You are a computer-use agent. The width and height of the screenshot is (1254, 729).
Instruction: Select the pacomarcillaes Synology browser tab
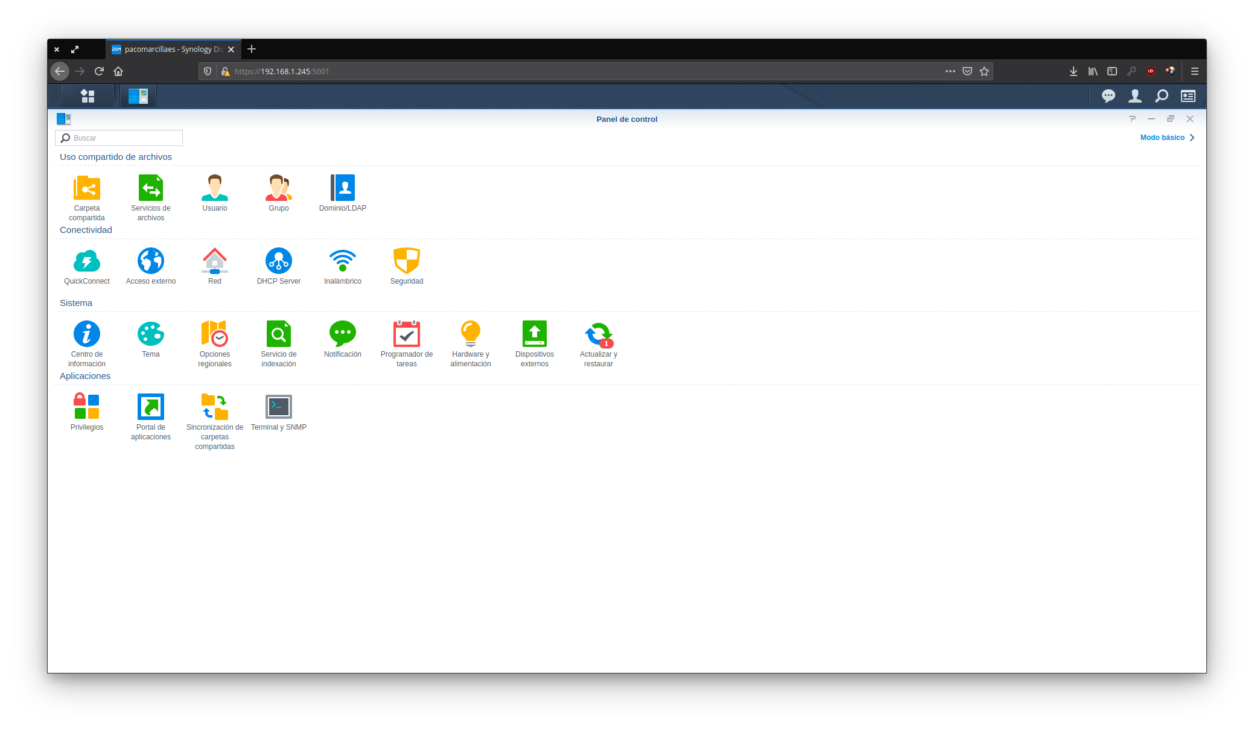coord(173,49)
